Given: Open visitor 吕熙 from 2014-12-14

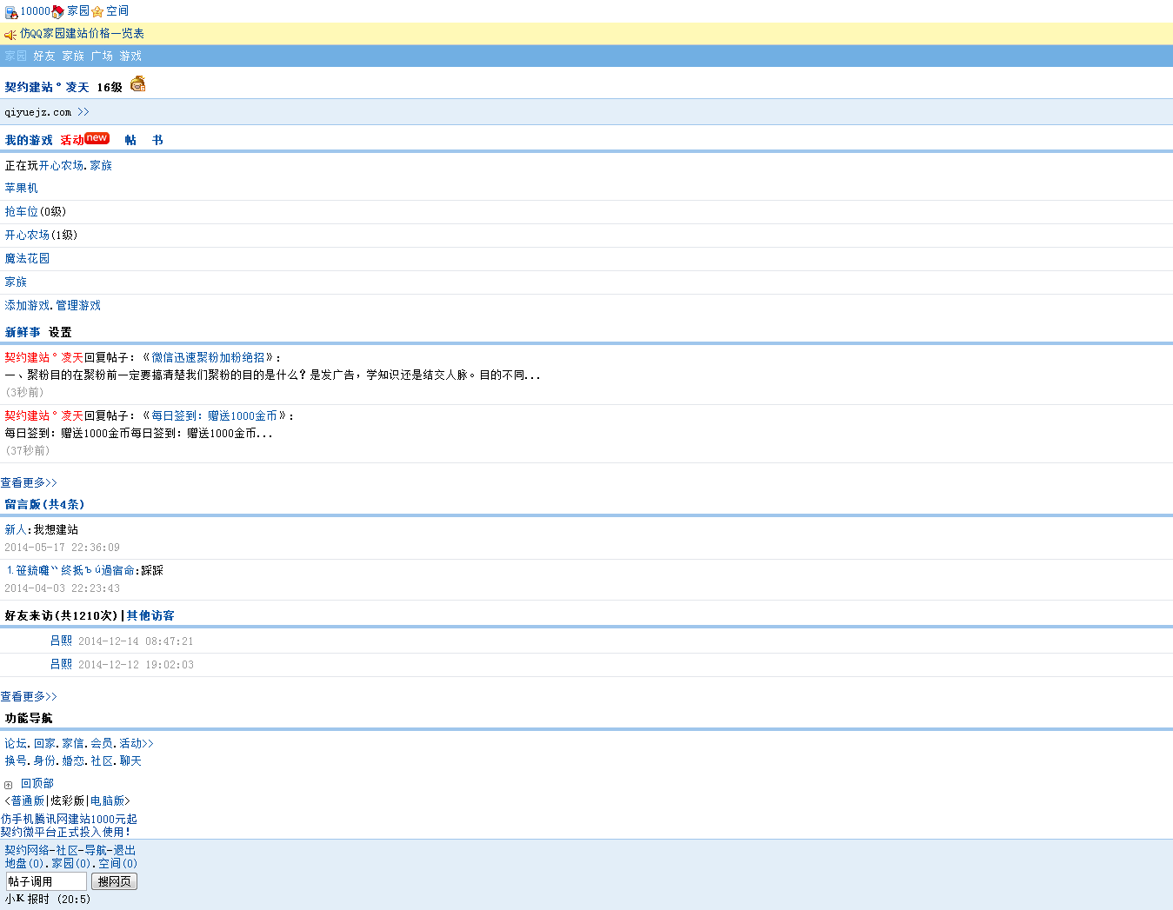Looking at the screenshot, I should 61,641.
